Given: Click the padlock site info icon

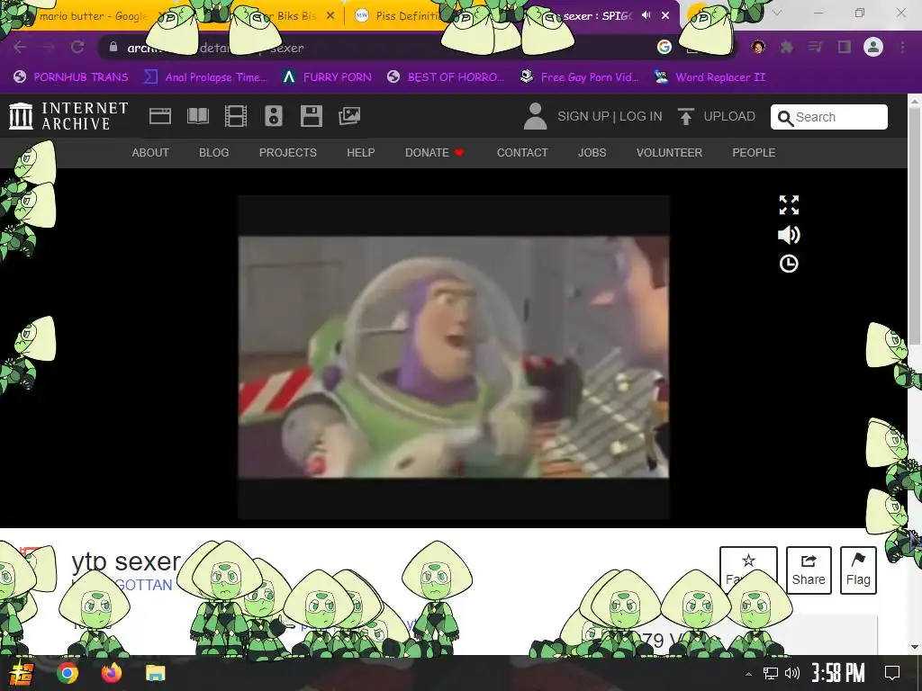Looking at the screenshot, I should tap(113, 48).
